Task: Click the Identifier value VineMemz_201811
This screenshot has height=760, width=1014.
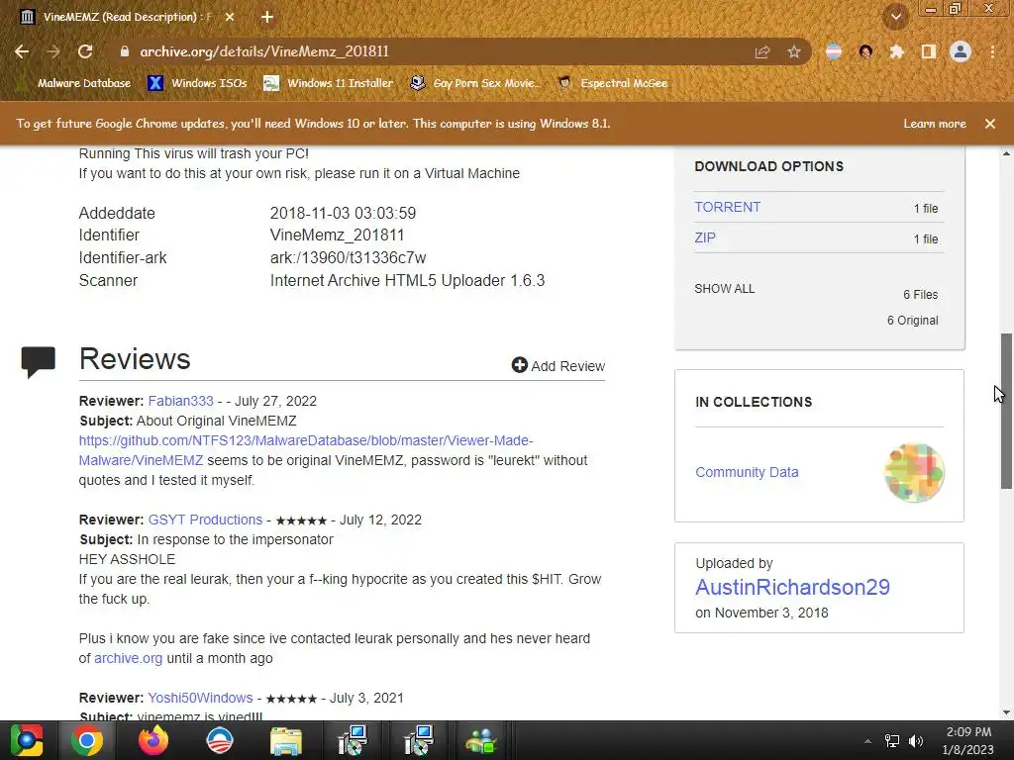Action: tap(337, 236)
